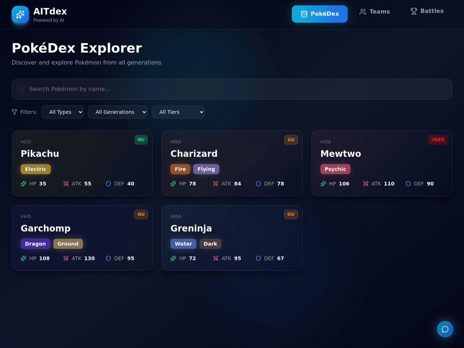Click Pikachu's number #025
Viewport: 464px width, 348px height.
[x=26, y=142]
